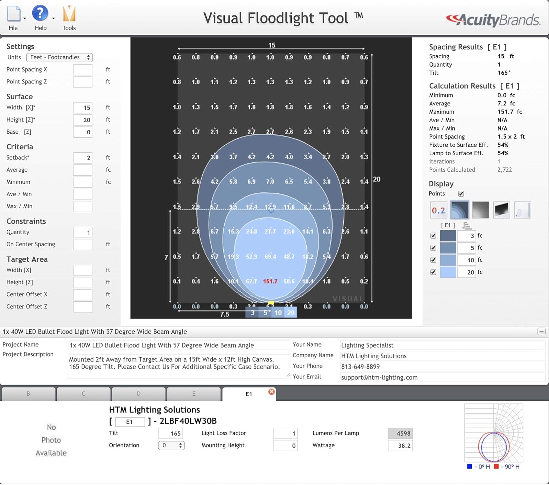549x485 pixels.
Task: Edit the Surface Width [X] field
Action: click(83, 108)
